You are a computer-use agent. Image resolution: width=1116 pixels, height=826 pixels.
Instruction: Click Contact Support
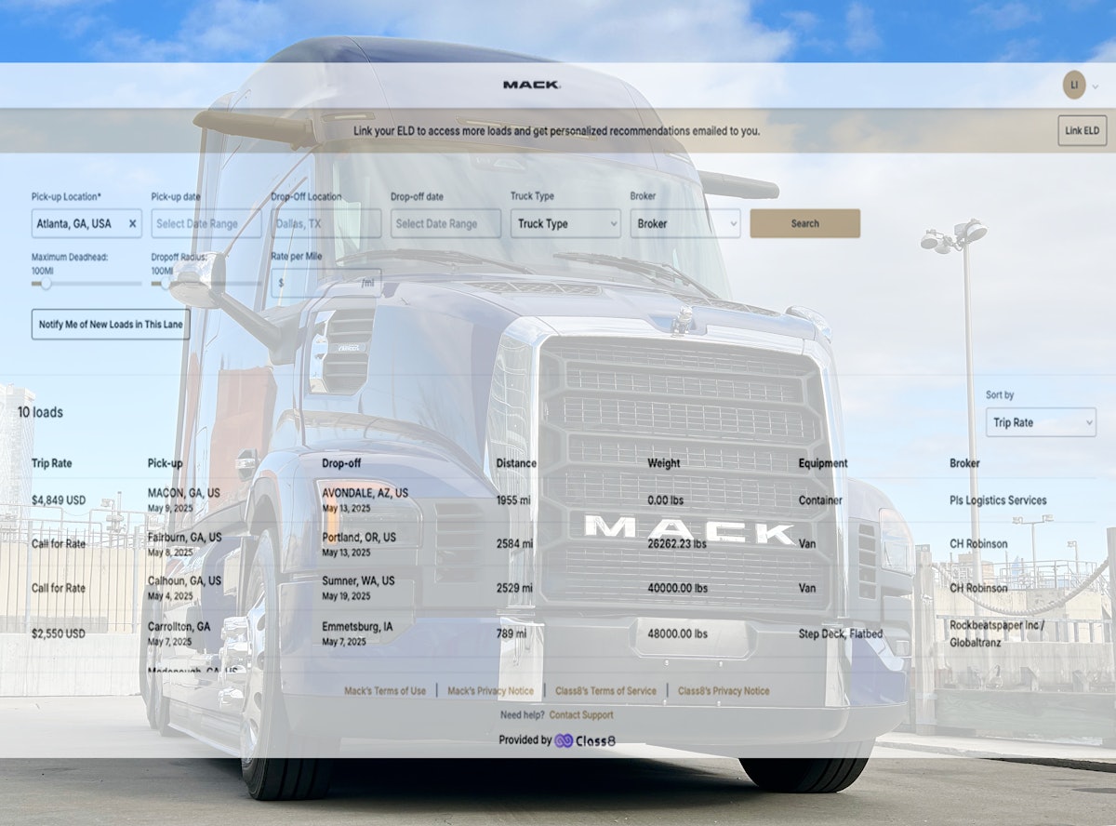[x=581, y=714]
